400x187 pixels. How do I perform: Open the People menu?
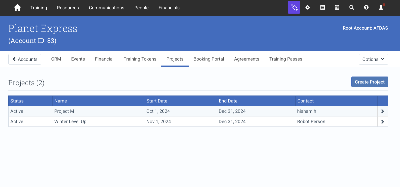coord(141,8)
